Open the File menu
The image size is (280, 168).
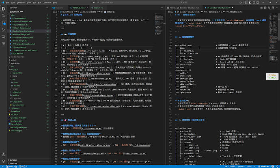[x=8, y=3]
